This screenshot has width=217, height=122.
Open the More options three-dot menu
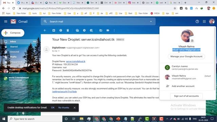(x=114, y=30)
